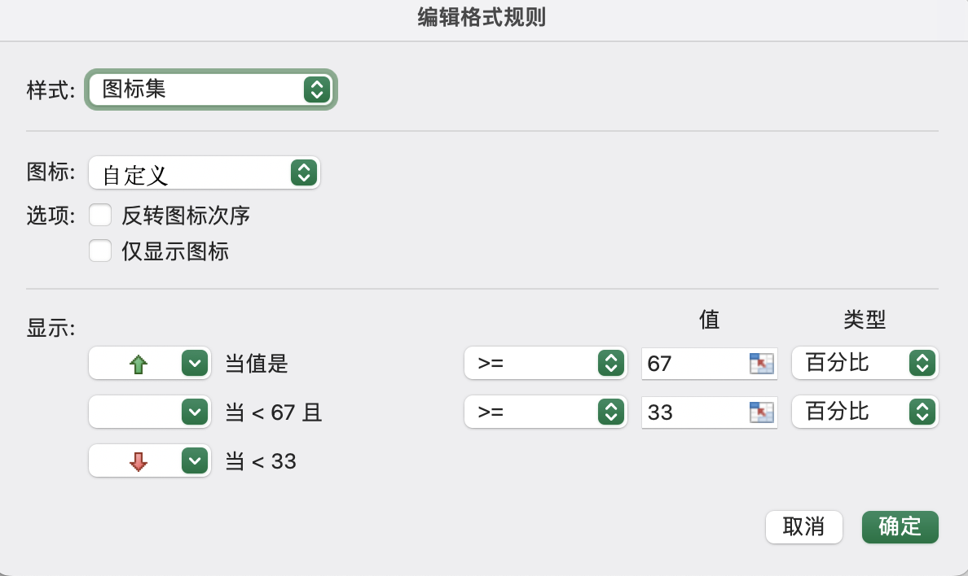The height and width of the screenshot is (576, 968).
Task: Click the value field containing 67
Action: click(x=693, y=364)
